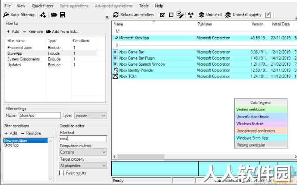Click the Microsoft XboxApp row icon

coord(116,38)
